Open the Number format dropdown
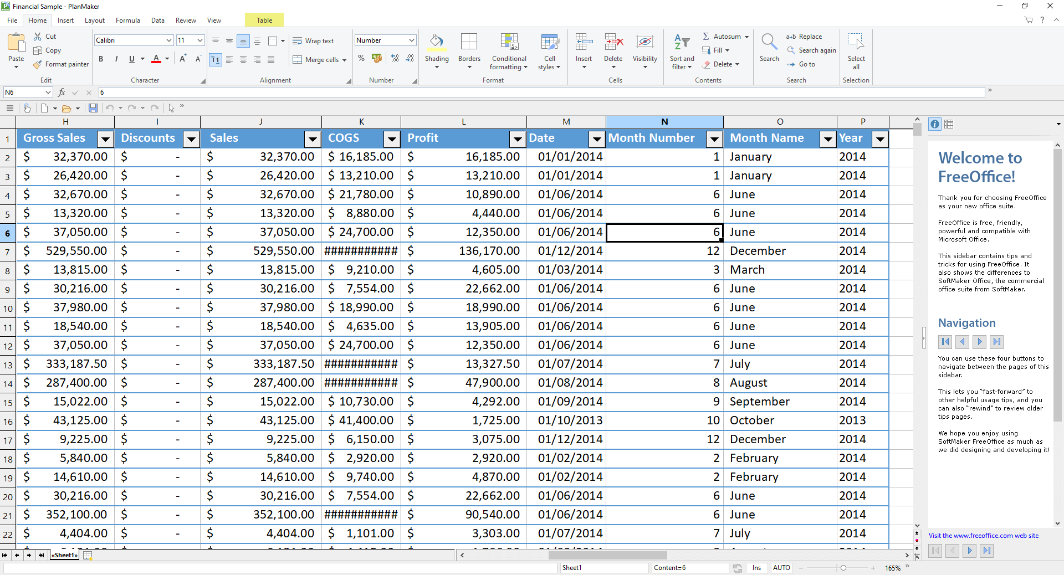Viewport: 1064px width, 575px height. pos(411,40)
